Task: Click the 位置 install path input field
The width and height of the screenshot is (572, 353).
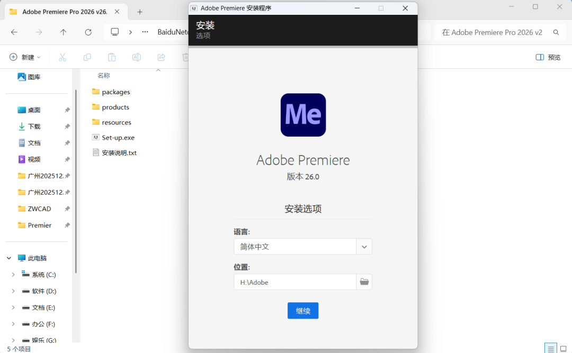Action: pos(294,282)
